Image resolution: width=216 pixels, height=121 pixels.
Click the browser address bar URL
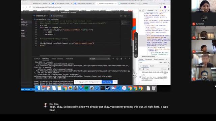click(49, 7)
